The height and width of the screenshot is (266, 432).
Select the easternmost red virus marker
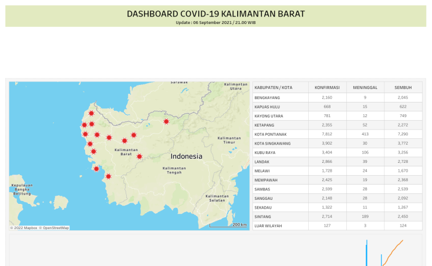coord(166,121)
